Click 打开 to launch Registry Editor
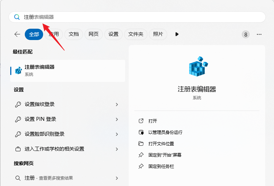Image resolution: width=274 pixels, height=186 pixels. coord(152,121)
